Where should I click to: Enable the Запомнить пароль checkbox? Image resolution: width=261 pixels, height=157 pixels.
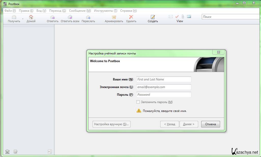coord(138,102)
